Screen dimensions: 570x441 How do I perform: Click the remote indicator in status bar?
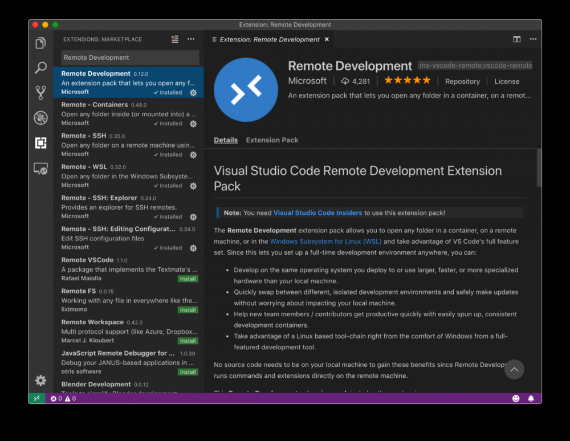[x=37, y=398]
